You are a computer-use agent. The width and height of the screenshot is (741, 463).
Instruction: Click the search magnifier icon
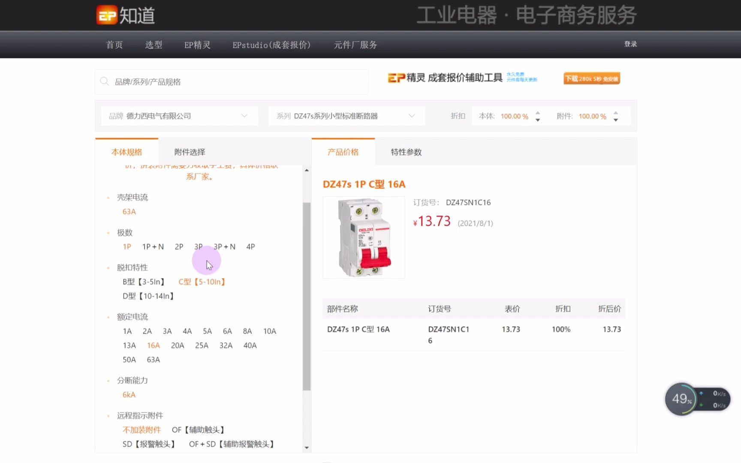pyautogui.click(x=104, y=81)
